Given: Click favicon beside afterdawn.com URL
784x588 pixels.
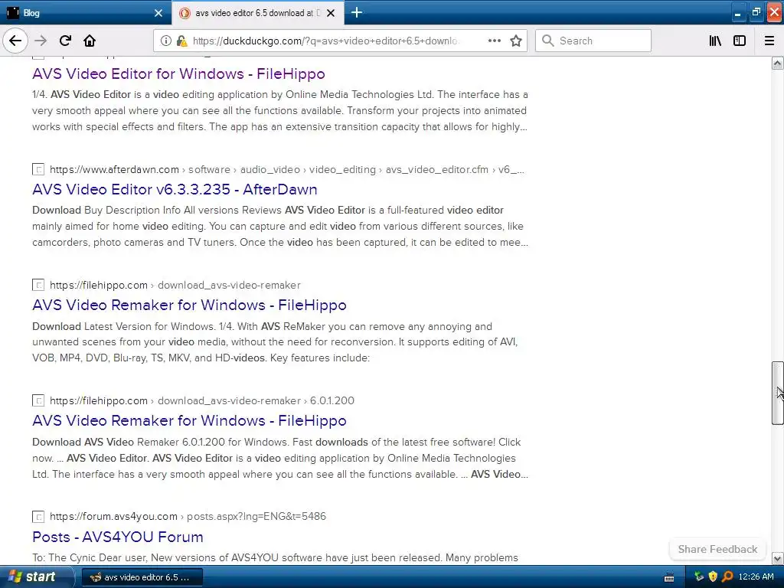Looking at the screenshot, I should (x=38, y=169).
